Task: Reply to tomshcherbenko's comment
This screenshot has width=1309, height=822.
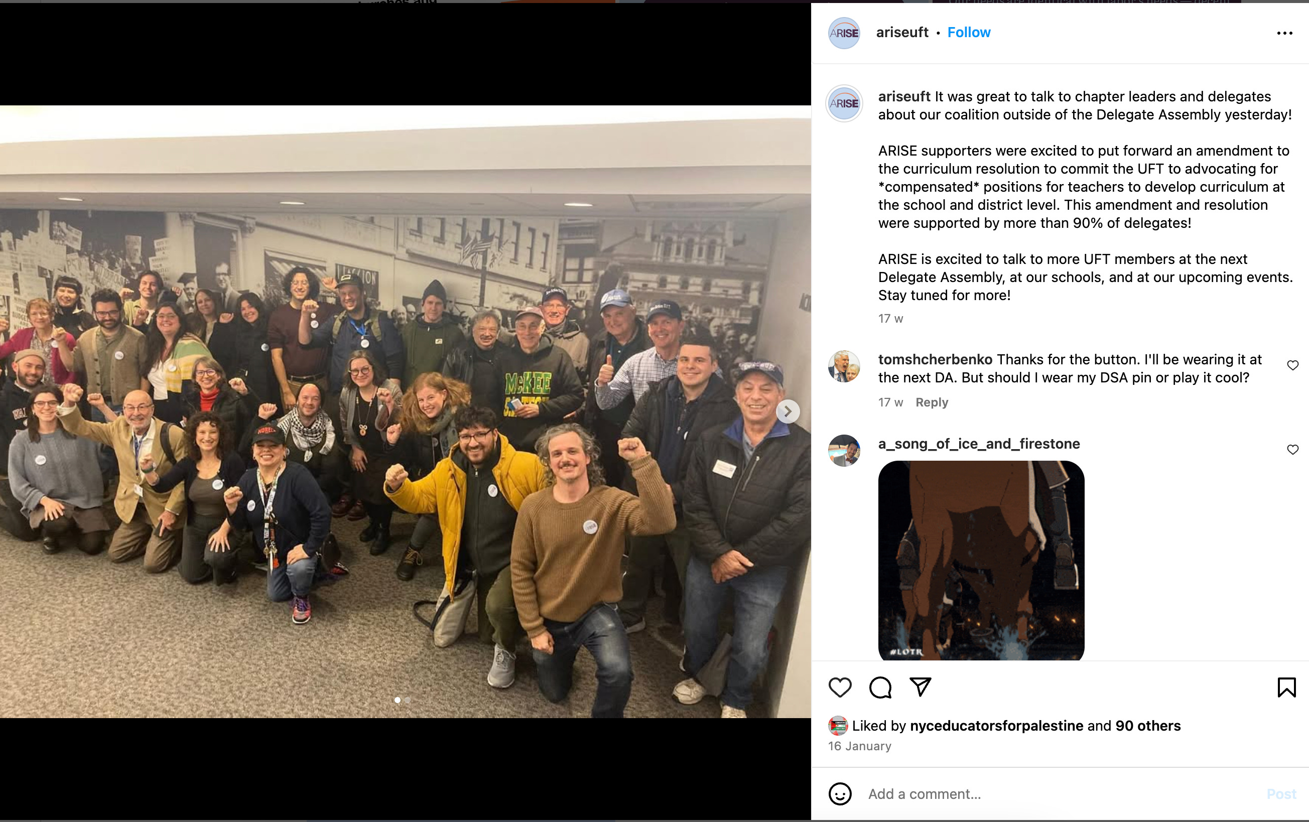Action: click(932, 402)
